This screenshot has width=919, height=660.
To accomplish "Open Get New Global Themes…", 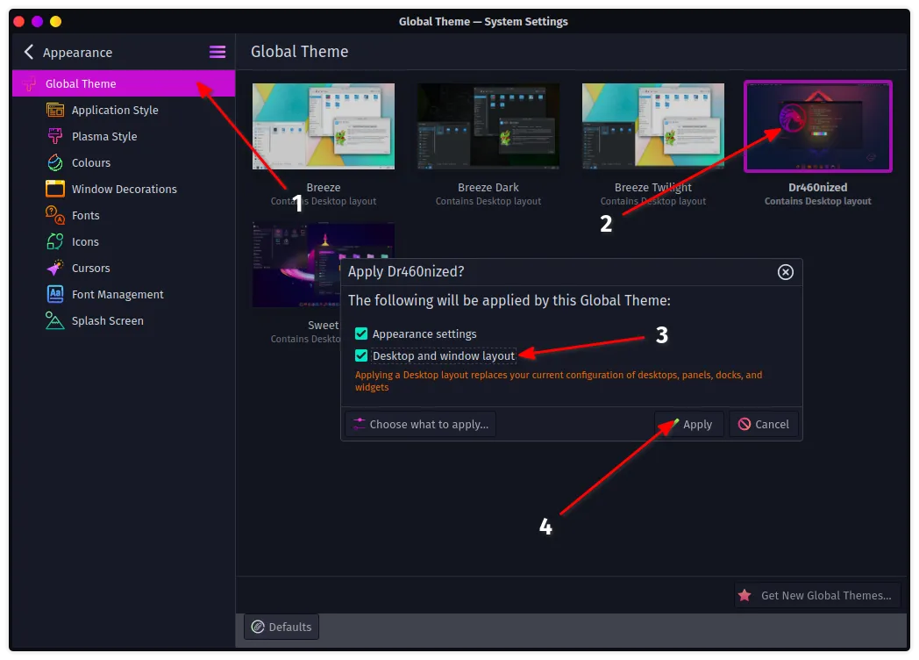I will (817, 595).
